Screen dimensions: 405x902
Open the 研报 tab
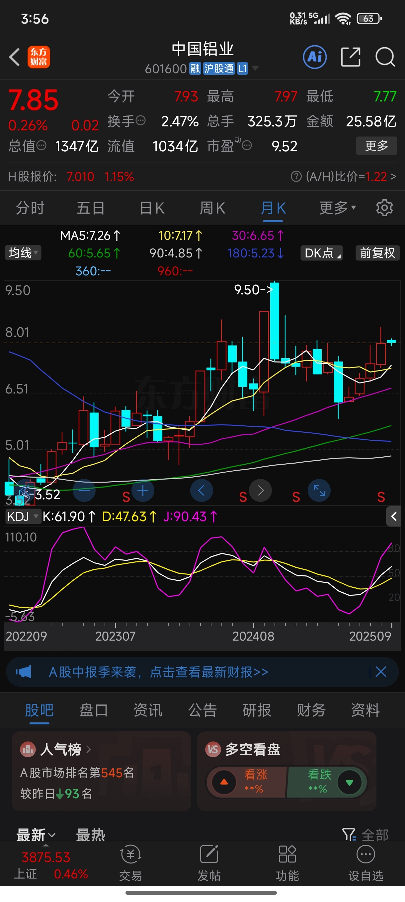pos(257,710)
